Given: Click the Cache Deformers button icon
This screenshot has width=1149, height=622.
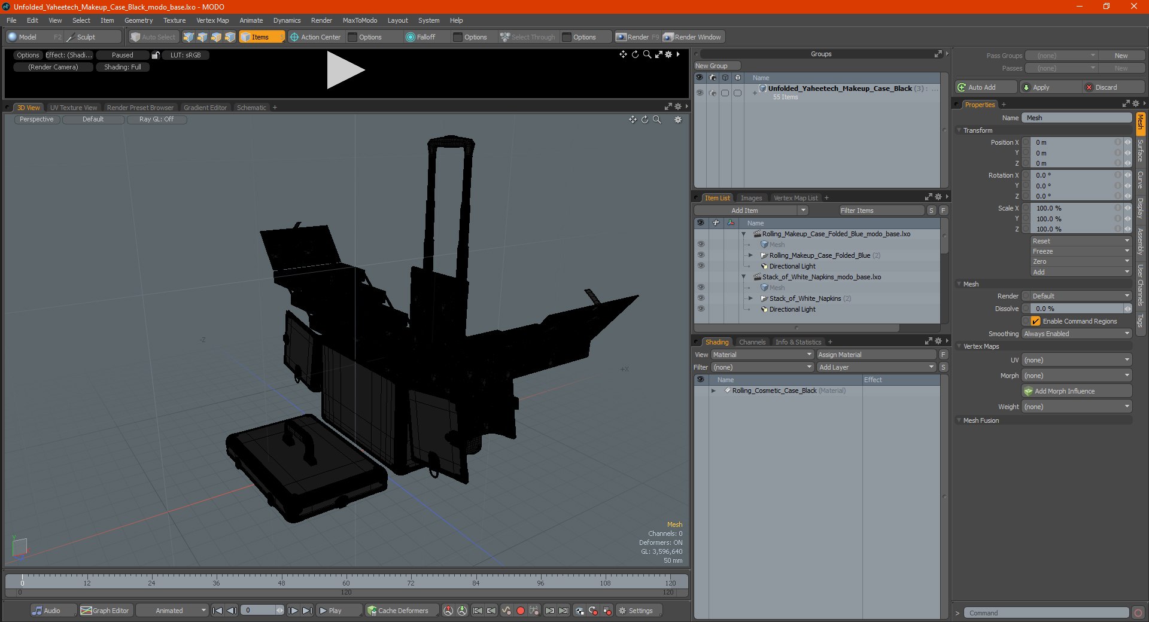Looking at the screenshot, I should pyautogui.click(x=372, y=611).
